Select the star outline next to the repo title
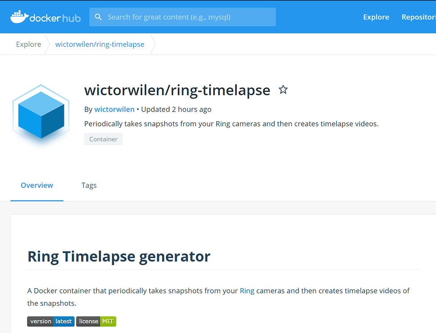436x333 pixels. point(283,89)
